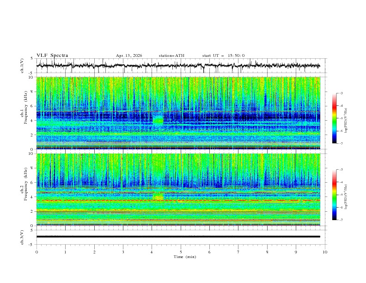Click the lower color bar's log(PSD) label
366x283 pixels.
tap(346, 197)
